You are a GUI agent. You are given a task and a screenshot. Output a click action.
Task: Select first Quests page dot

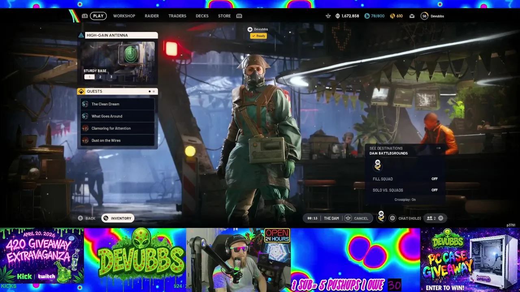coord(149,91)
